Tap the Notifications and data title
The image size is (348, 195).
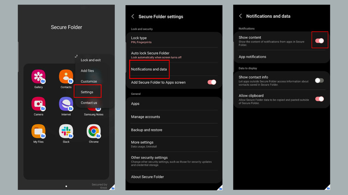point(268,16)
